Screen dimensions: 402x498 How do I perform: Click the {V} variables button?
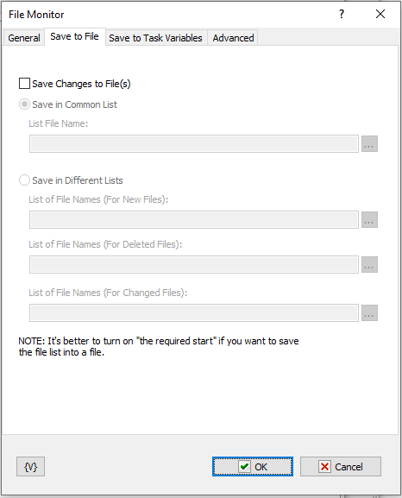(x=30, y=467)
